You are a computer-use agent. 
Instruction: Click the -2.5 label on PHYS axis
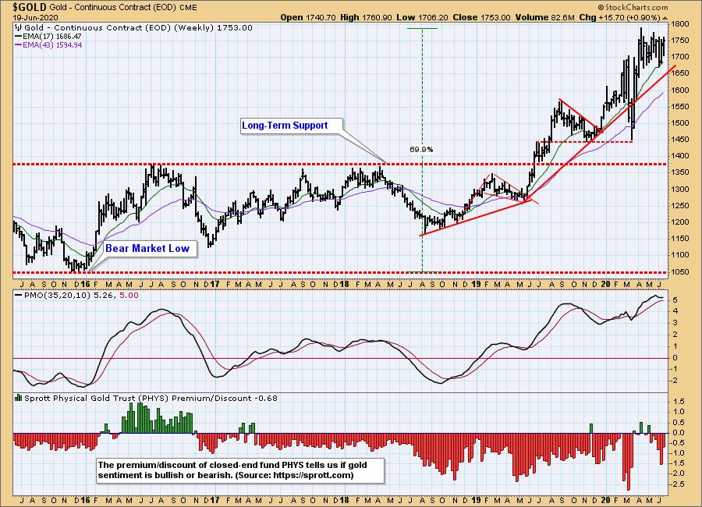[677, 484]
